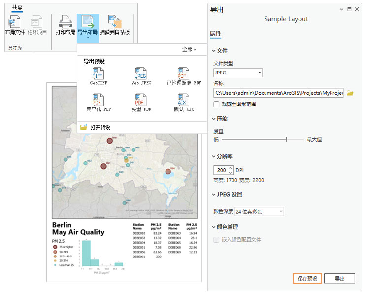This screenshot has width=365, height=293.
Task: Open the 颜色深度 24 位真彩色 dropdown
Action: [x=259, y=212]
